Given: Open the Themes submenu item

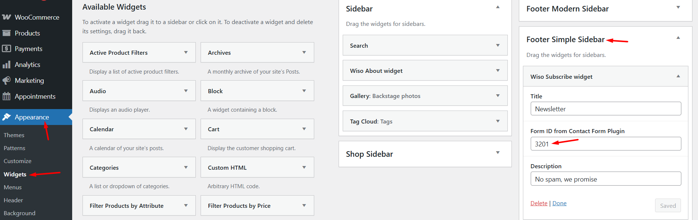Looking at the screenshot, I should click(x=14, y=135).
